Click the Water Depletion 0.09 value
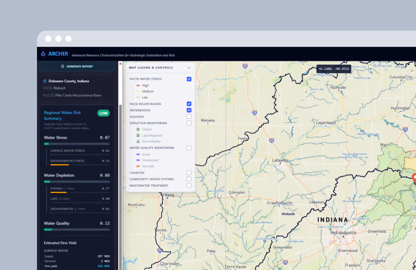The height and width of the screenshot is (270, 416). 105,175
